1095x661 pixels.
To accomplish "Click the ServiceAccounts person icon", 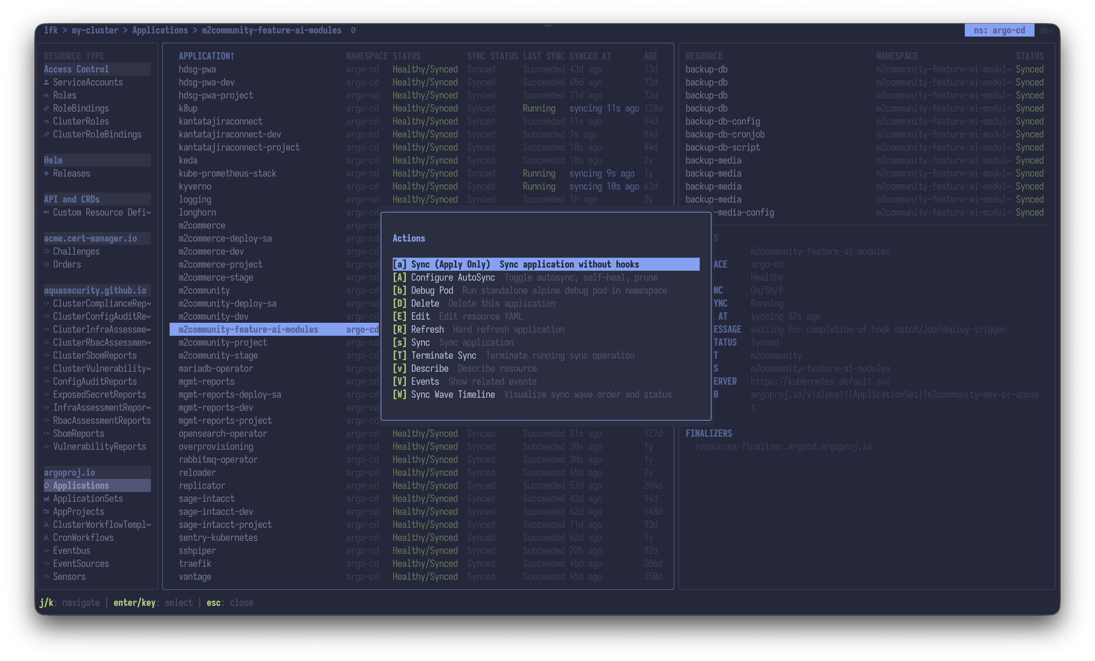I will 46,82.
